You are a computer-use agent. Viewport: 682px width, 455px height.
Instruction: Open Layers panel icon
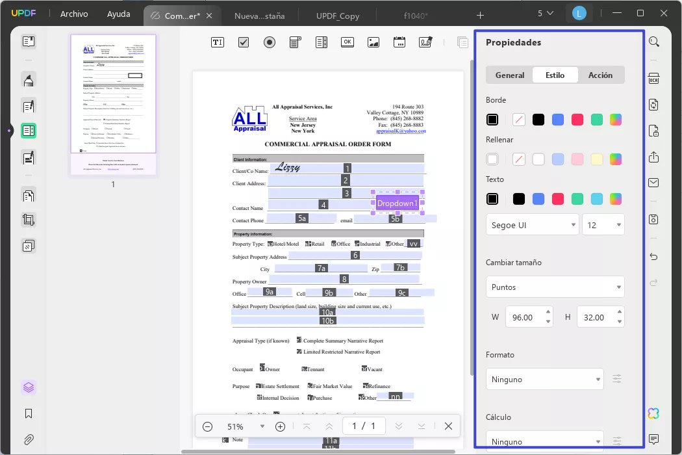[29, 387]
